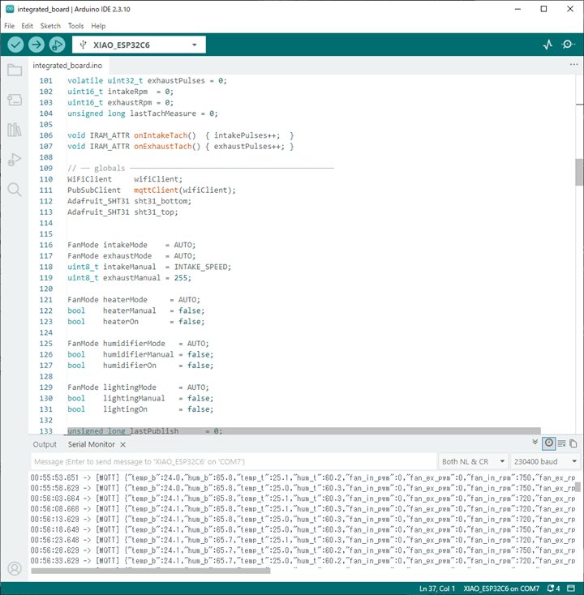
Task: Click the 00:56:33.629 serial log line
Action: [x=303, y=560]
